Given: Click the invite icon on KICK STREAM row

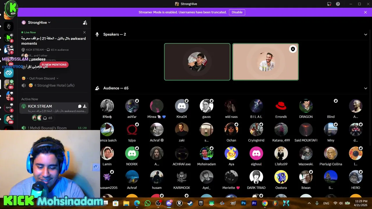Looking at the screenshot, I should (85, 106).
